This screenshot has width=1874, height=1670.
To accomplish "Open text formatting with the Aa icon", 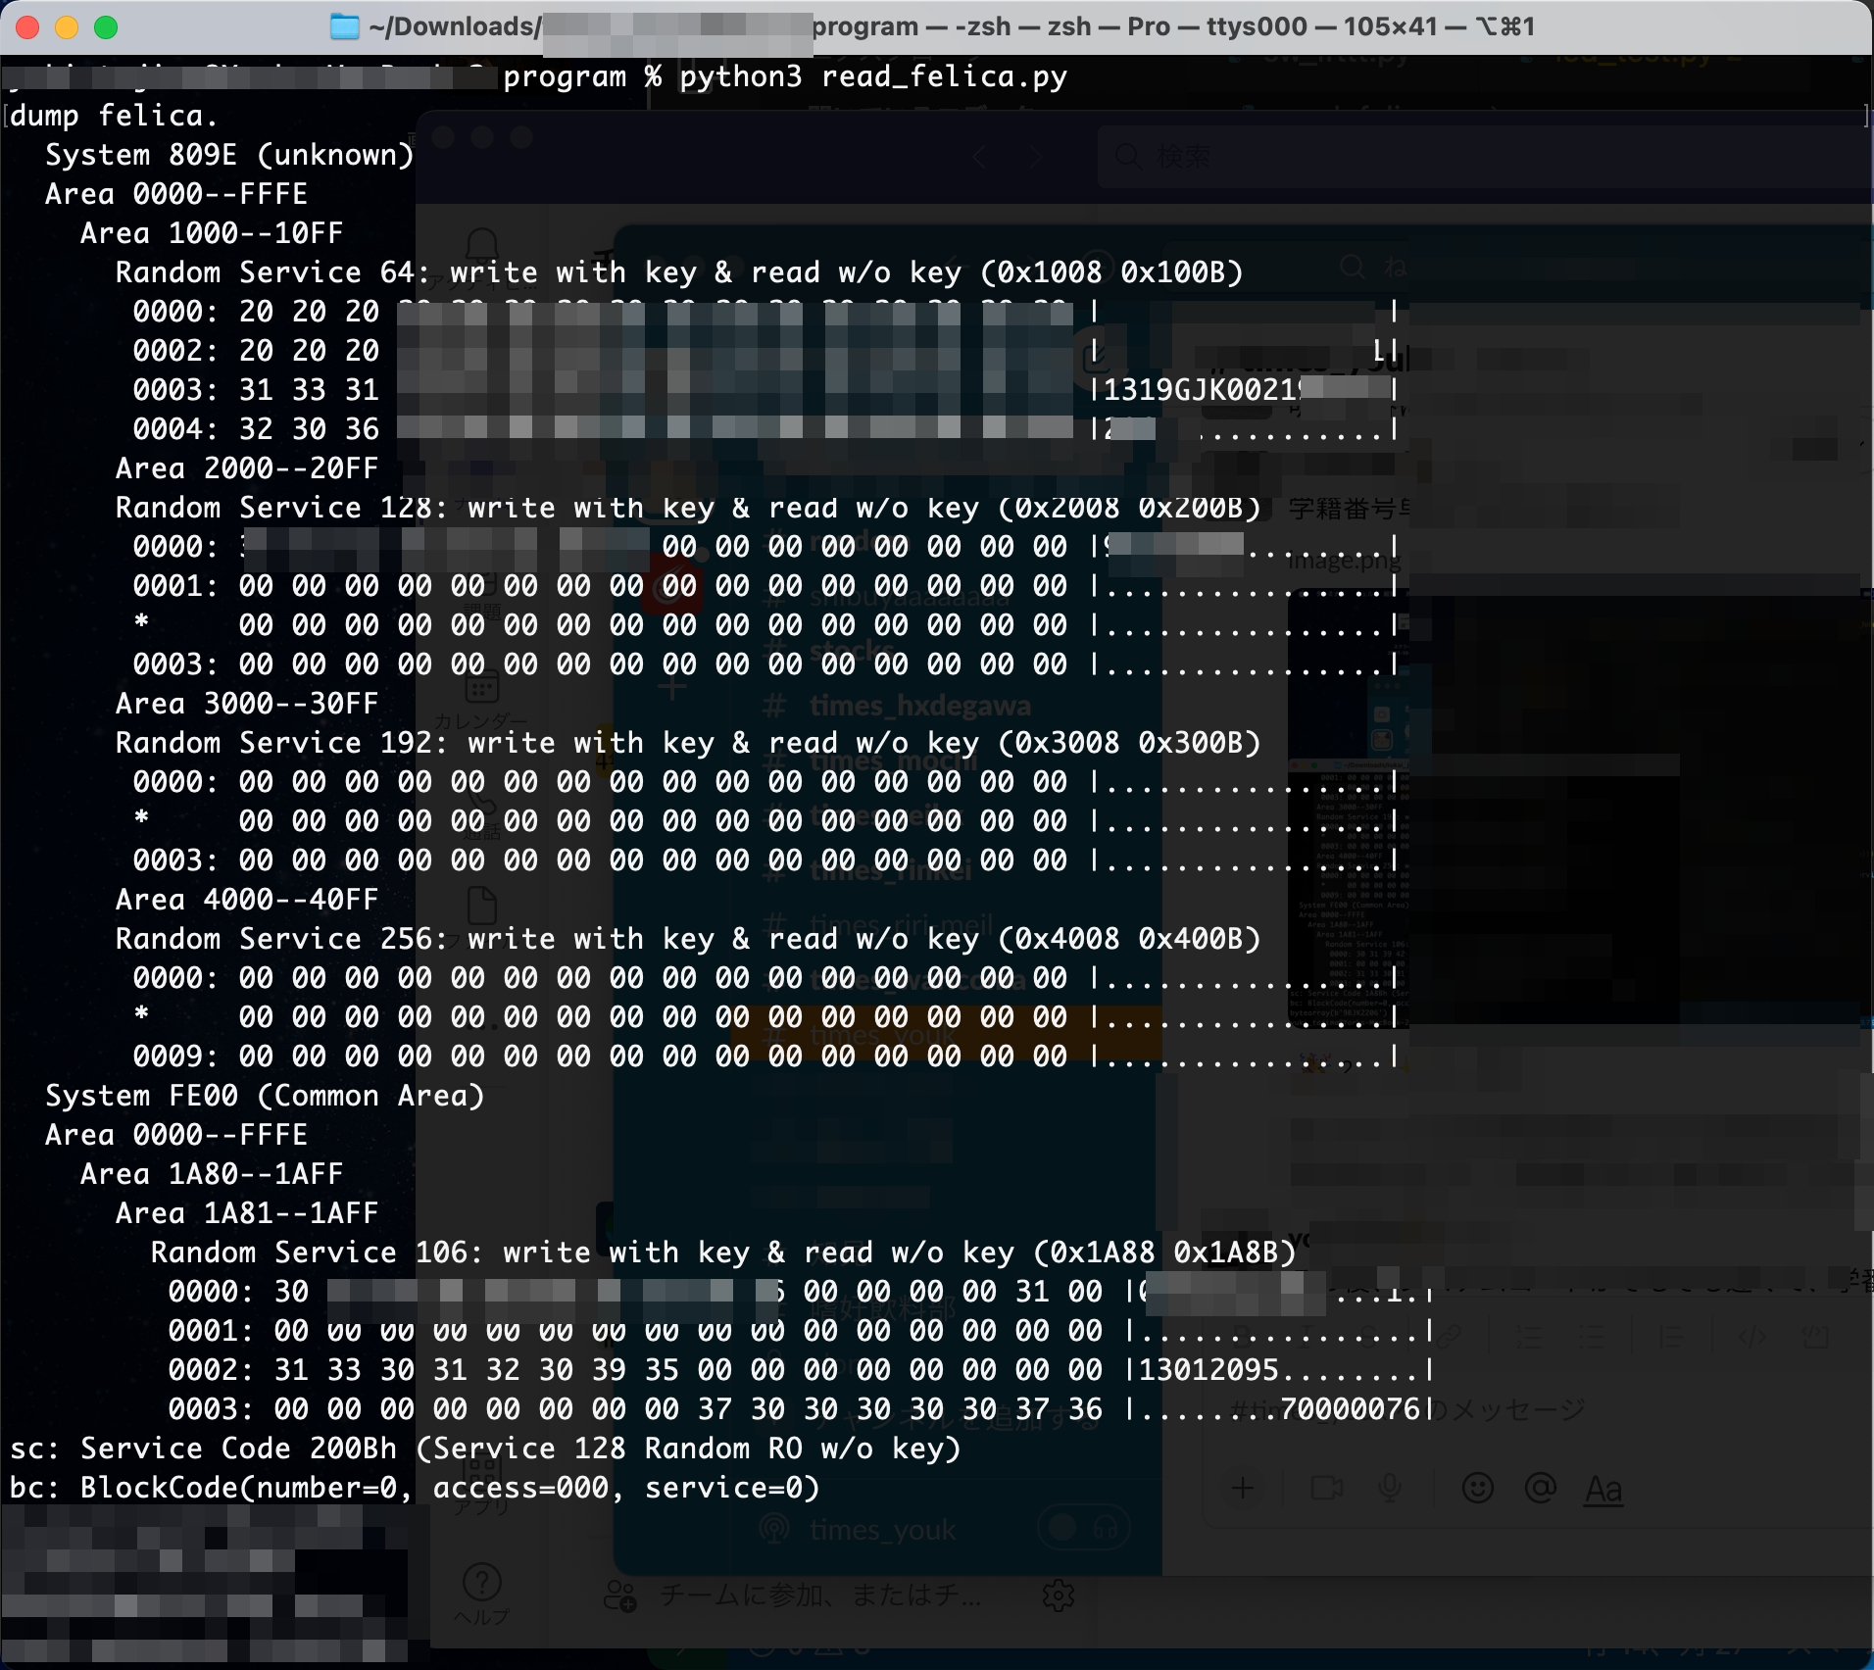I will click(1603, 1491).
